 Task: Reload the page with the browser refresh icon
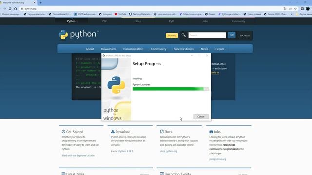tap(10, 9)
